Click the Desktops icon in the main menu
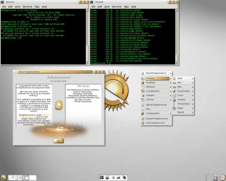The height and width of the screenshot is (181, 226). click(143, 83)
